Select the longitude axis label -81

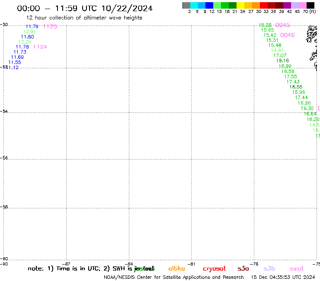(191, 264)
